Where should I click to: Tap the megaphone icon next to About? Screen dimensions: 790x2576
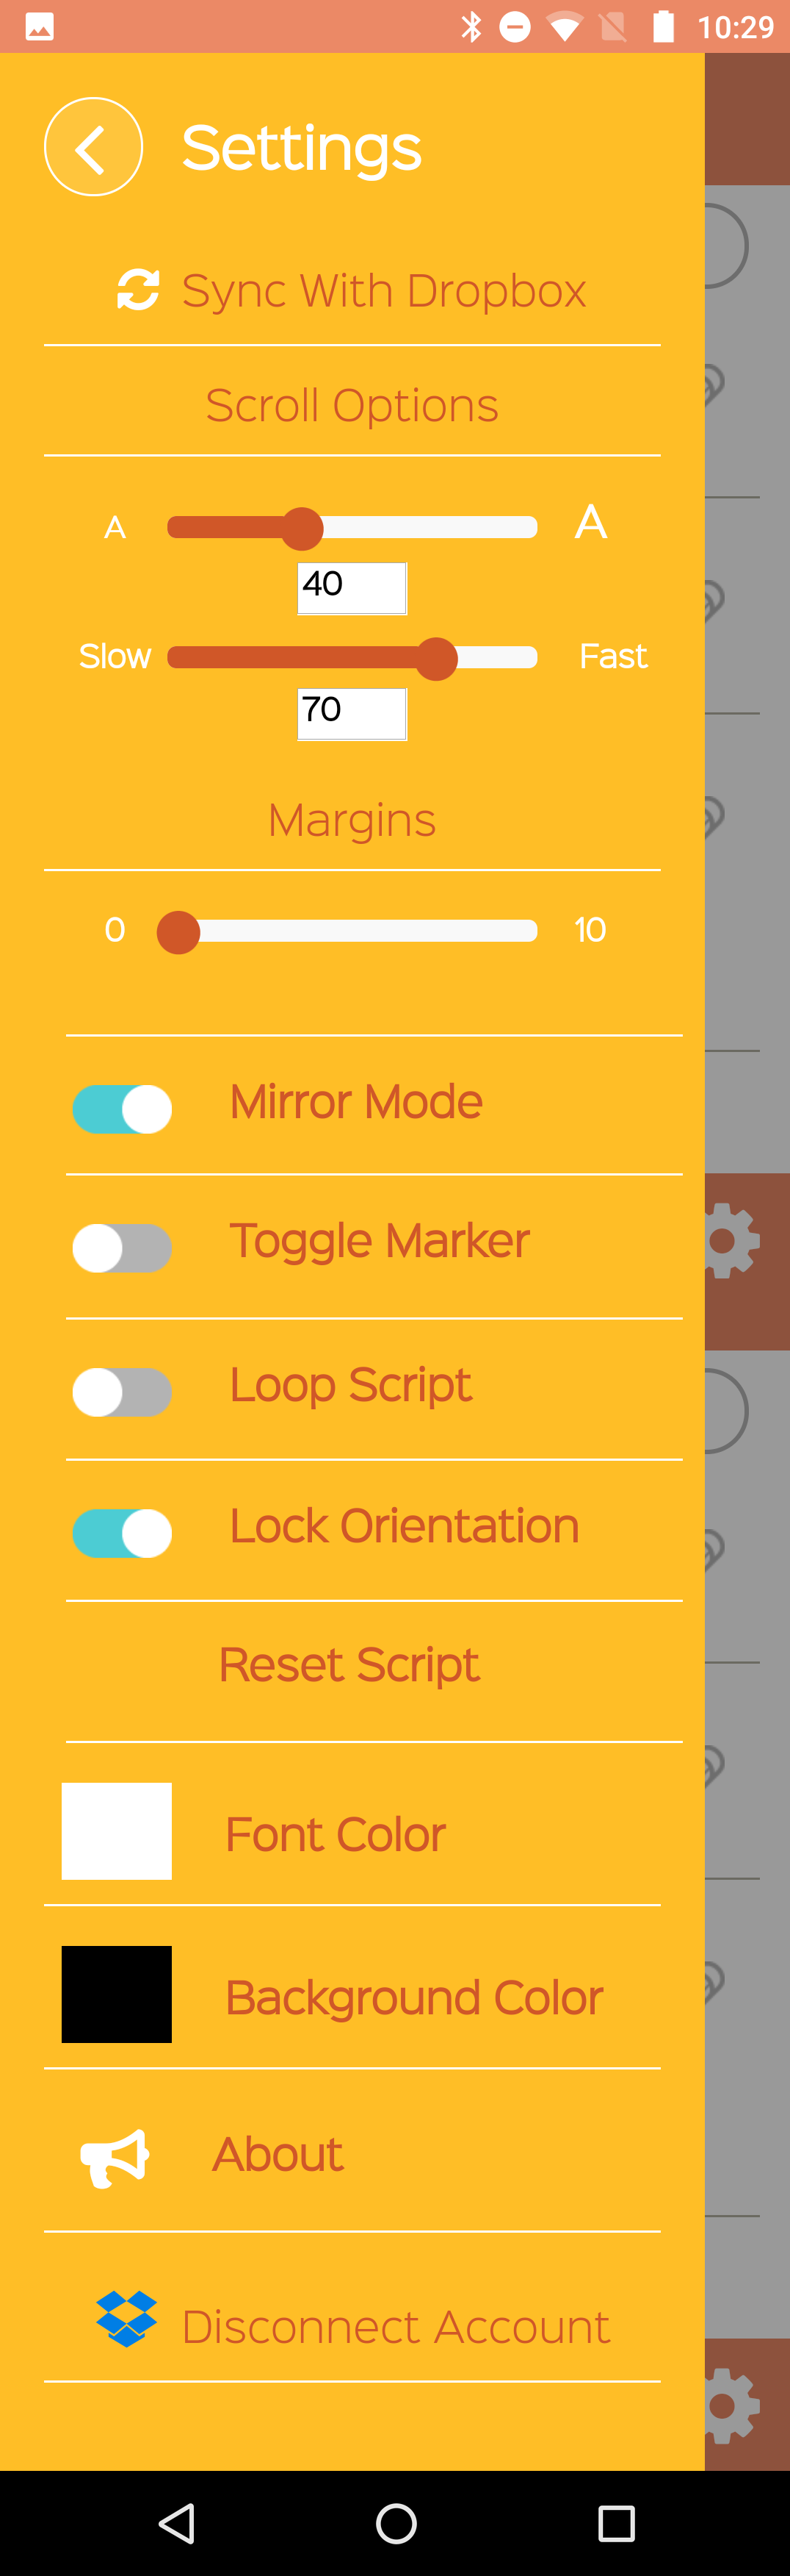pyautogui.click(x=115, y=2157)
